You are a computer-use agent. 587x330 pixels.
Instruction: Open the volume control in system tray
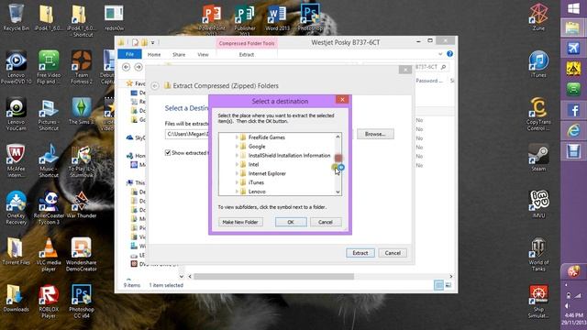point(568,306)
